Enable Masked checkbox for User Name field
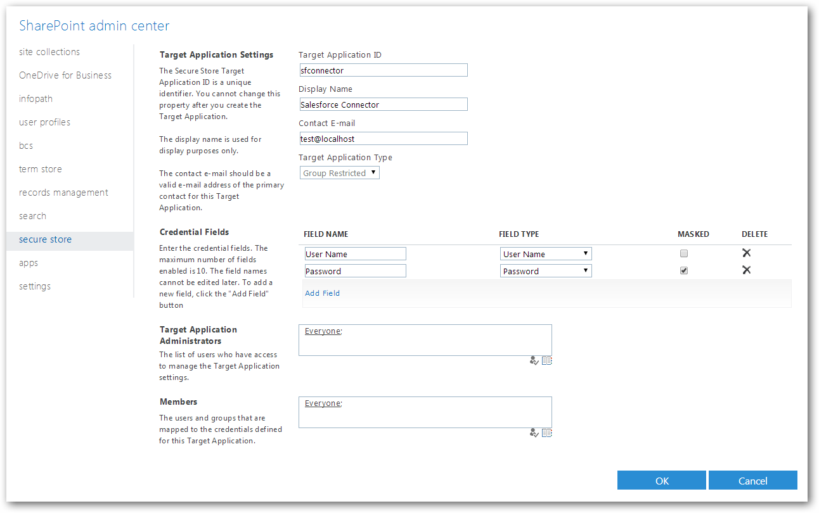819x513 pixels. point(683,253)
